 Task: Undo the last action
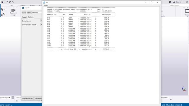point(7,2)
